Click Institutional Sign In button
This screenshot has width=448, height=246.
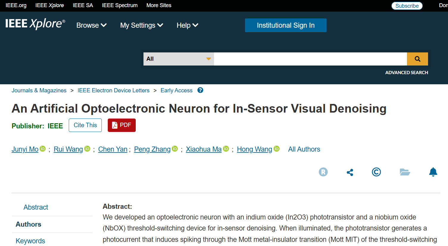tap(286, 25)
